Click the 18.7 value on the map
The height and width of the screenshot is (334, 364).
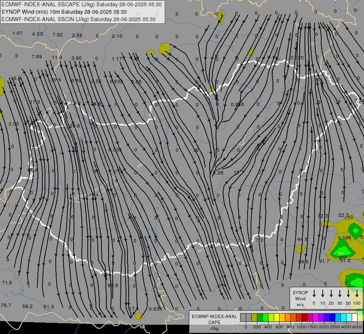pos(239,173)
